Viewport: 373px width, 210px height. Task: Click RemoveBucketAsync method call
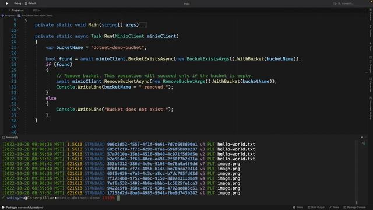click(x=127, y=81)
